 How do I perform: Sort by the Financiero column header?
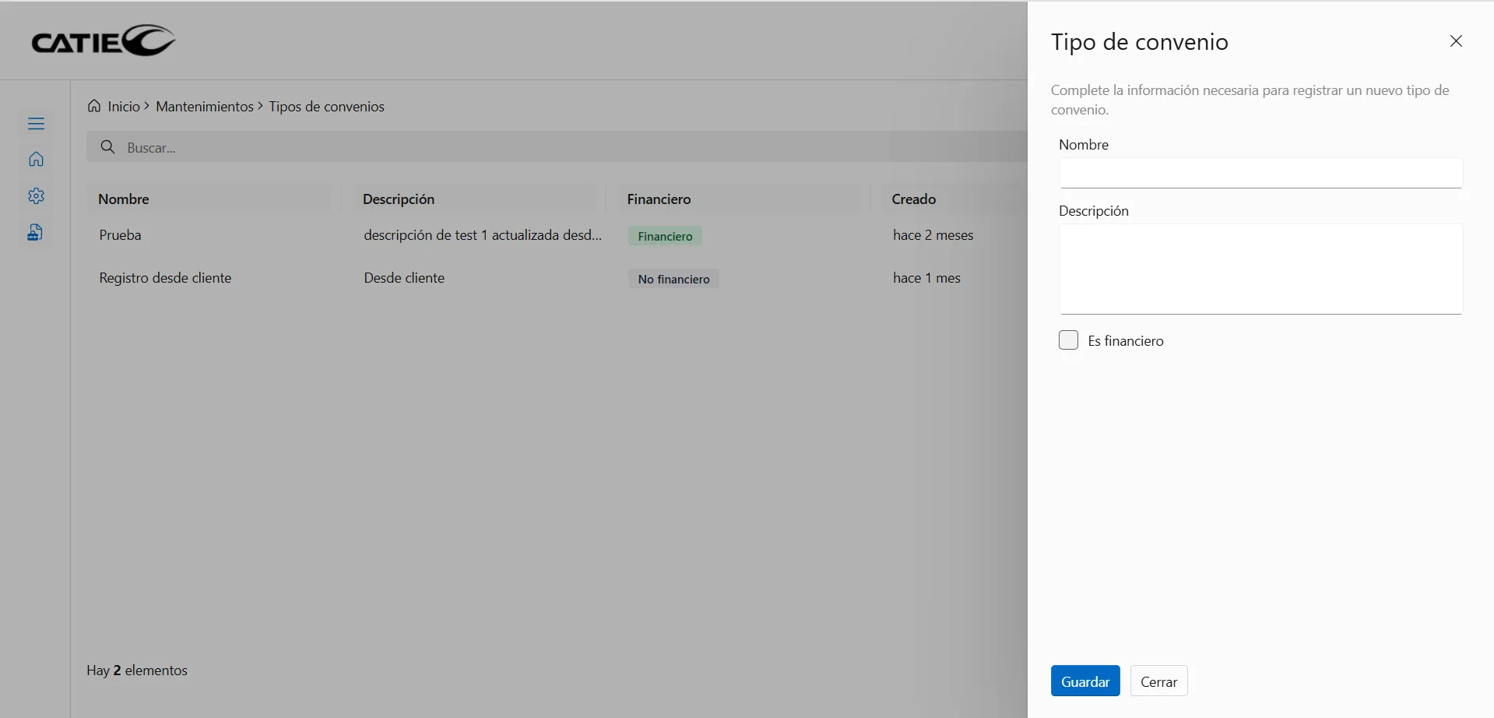click(x=659, y=199)
